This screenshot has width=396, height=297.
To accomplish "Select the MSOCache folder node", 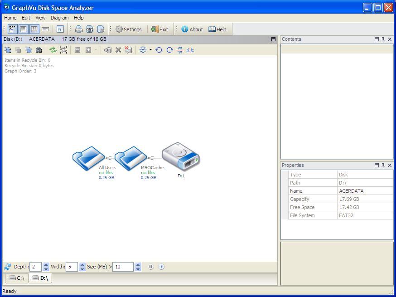I will [131, 159].
